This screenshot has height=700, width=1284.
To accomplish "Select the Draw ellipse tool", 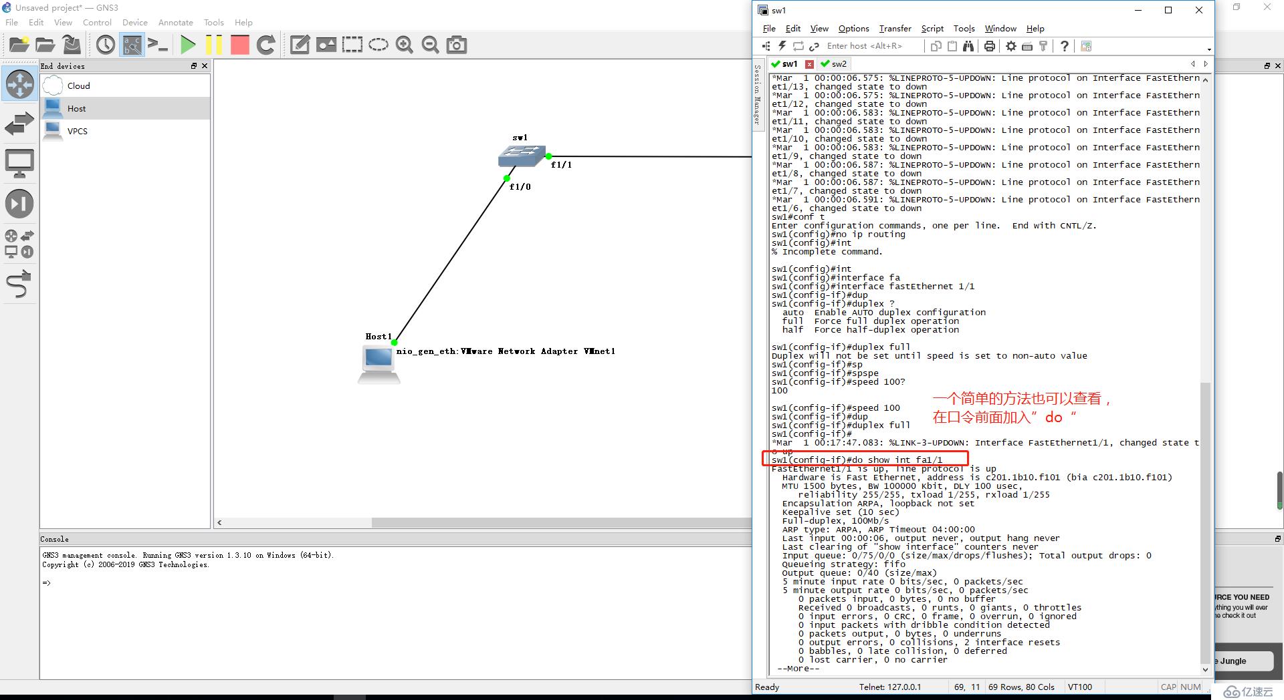I will [379, 45].
